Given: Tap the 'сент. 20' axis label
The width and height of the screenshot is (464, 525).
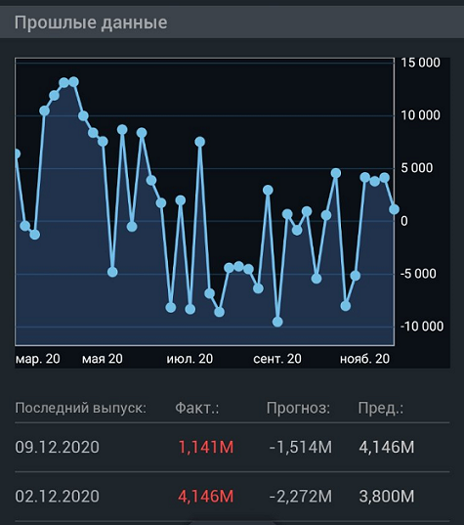Looking at the screenshot, I should click(x=277, y=359).
